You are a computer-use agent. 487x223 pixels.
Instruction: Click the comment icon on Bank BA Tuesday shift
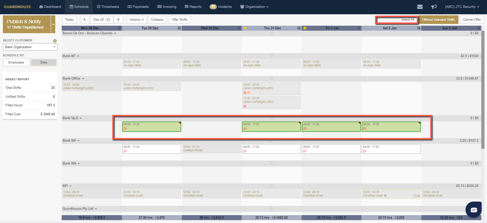pos(125,151)
